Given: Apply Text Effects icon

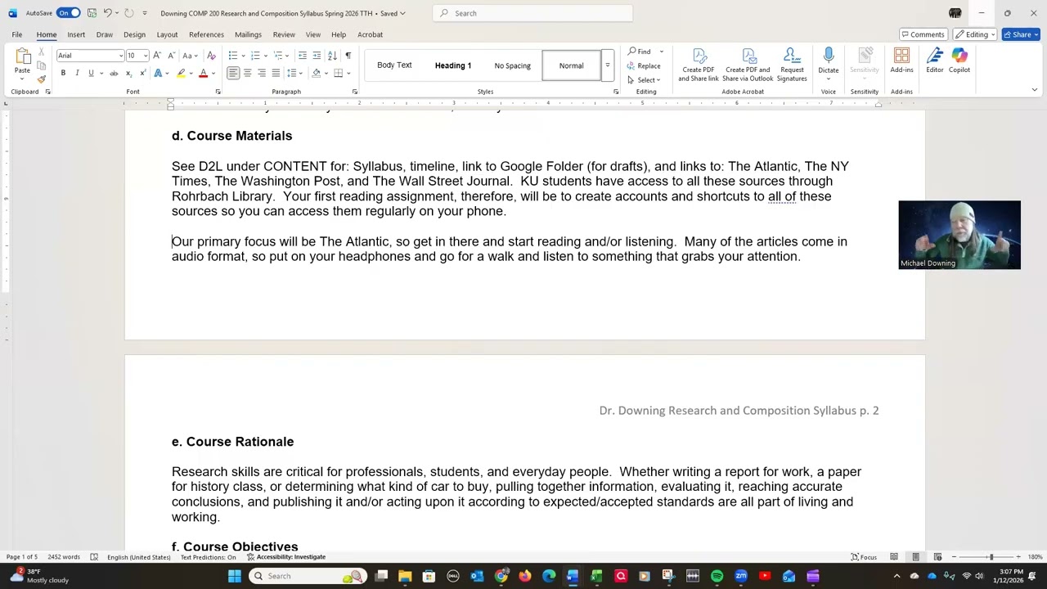Looking at the screenshot, I should [159, 74].
